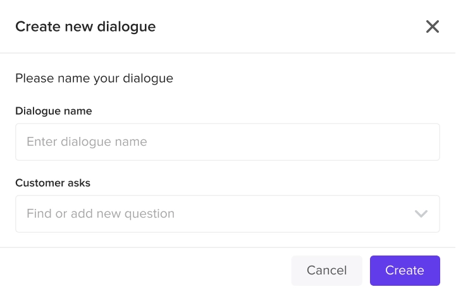Click the 'Please name your dialogue' text

coord(94,78)
